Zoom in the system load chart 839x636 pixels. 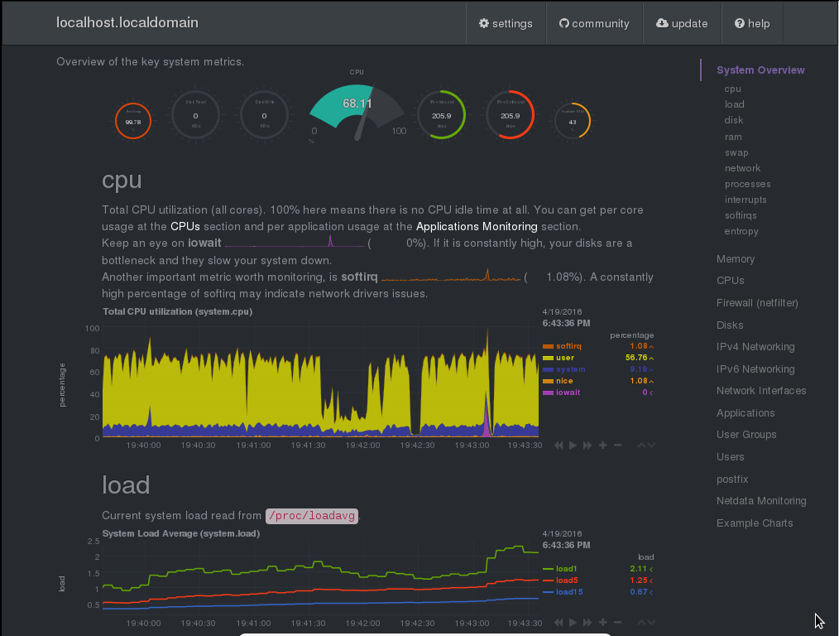pyautogui.click(x=603, y=622)
